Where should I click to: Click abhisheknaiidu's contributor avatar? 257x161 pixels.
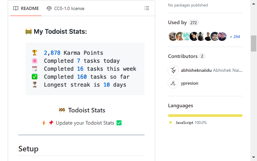[173, 70]
